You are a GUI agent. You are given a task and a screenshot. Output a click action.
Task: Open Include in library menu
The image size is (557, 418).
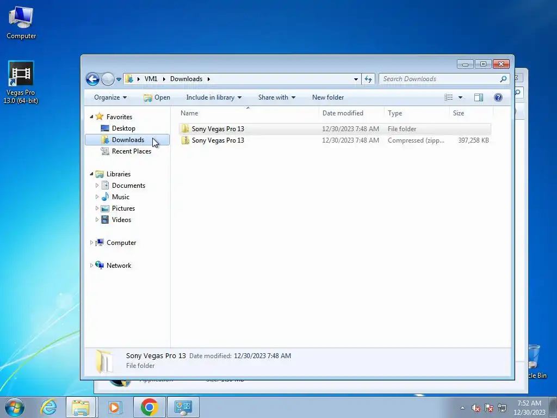tap(214, 97)
